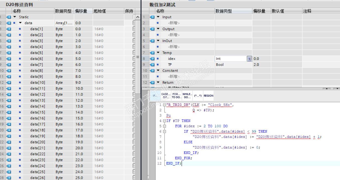Click the misspelled Pu text on line 3

click(169, 116)
